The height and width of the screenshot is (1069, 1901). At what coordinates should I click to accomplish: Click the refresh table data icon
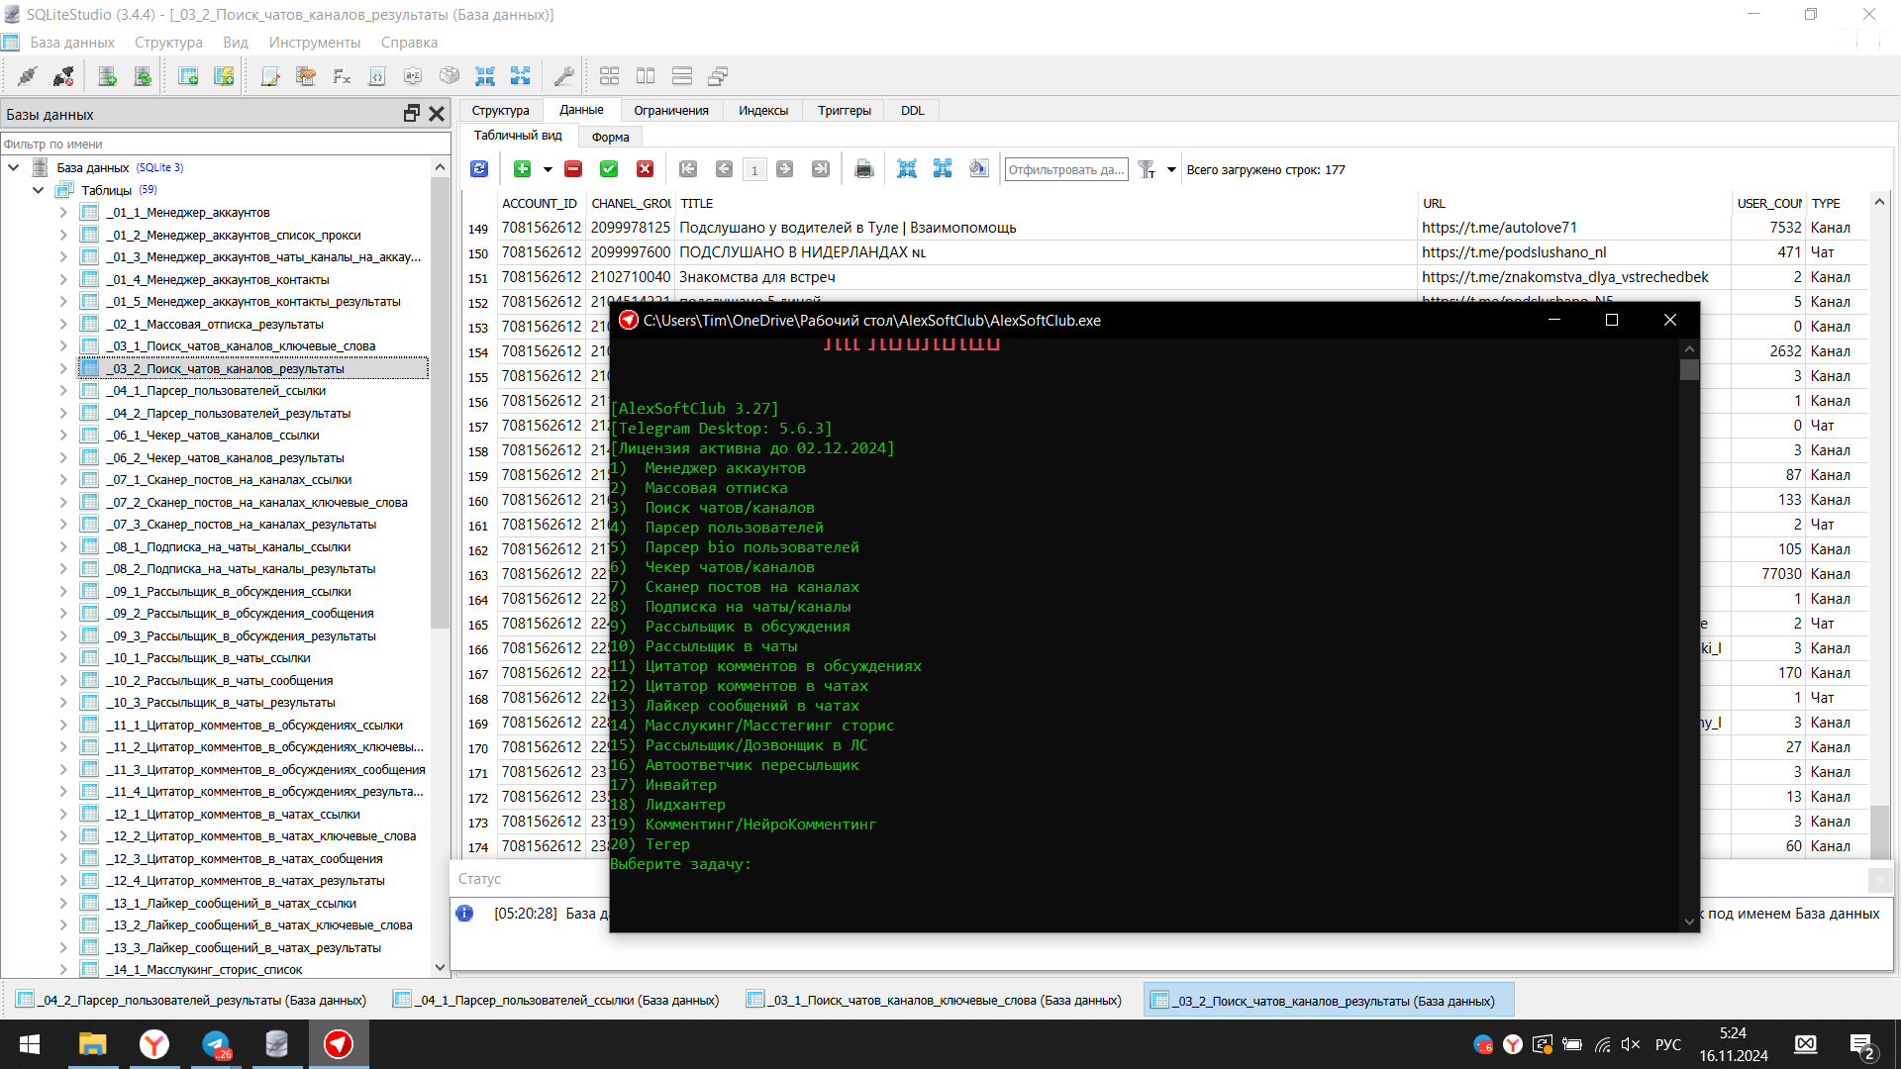click(479, 169)
